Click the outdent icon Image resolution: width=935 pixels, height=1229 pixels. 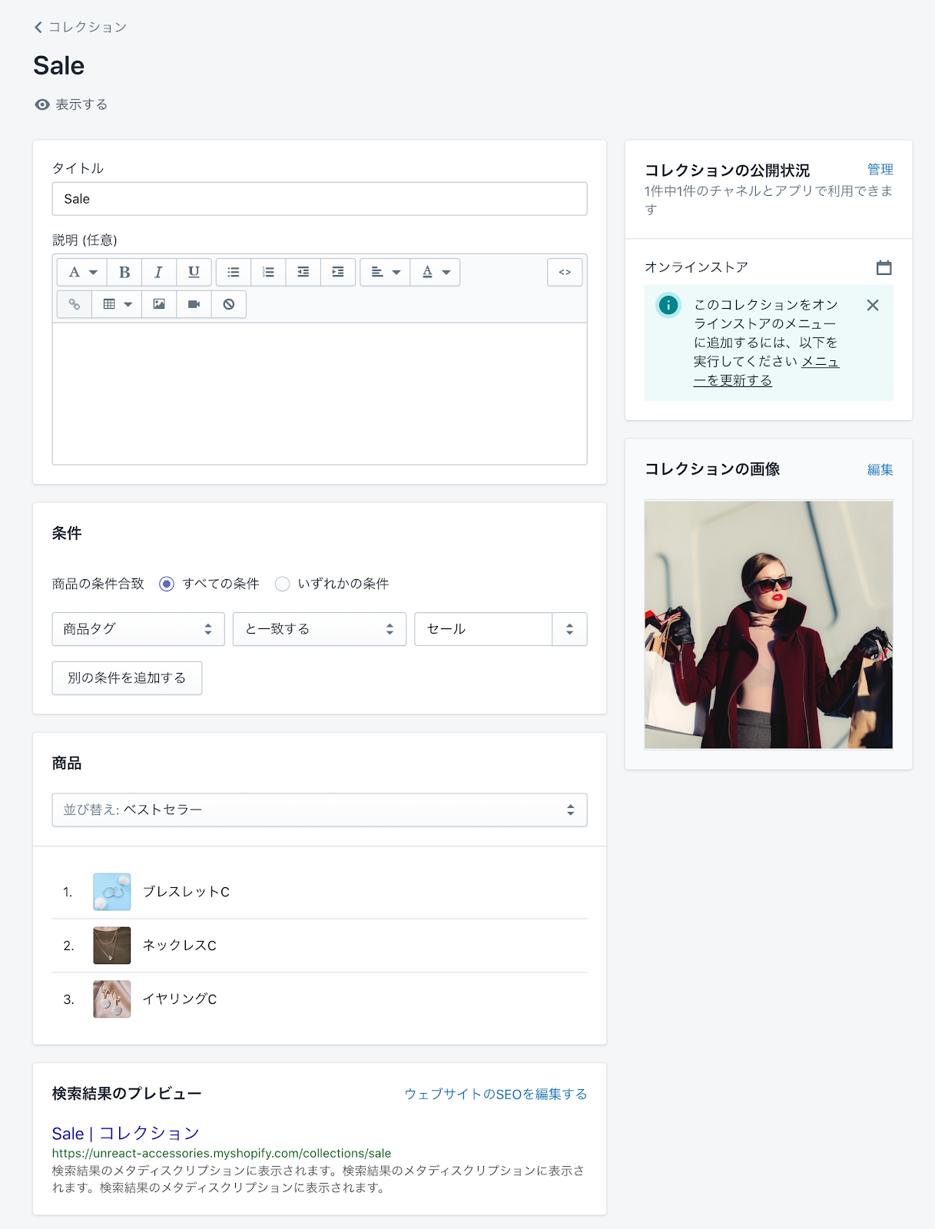303,272
